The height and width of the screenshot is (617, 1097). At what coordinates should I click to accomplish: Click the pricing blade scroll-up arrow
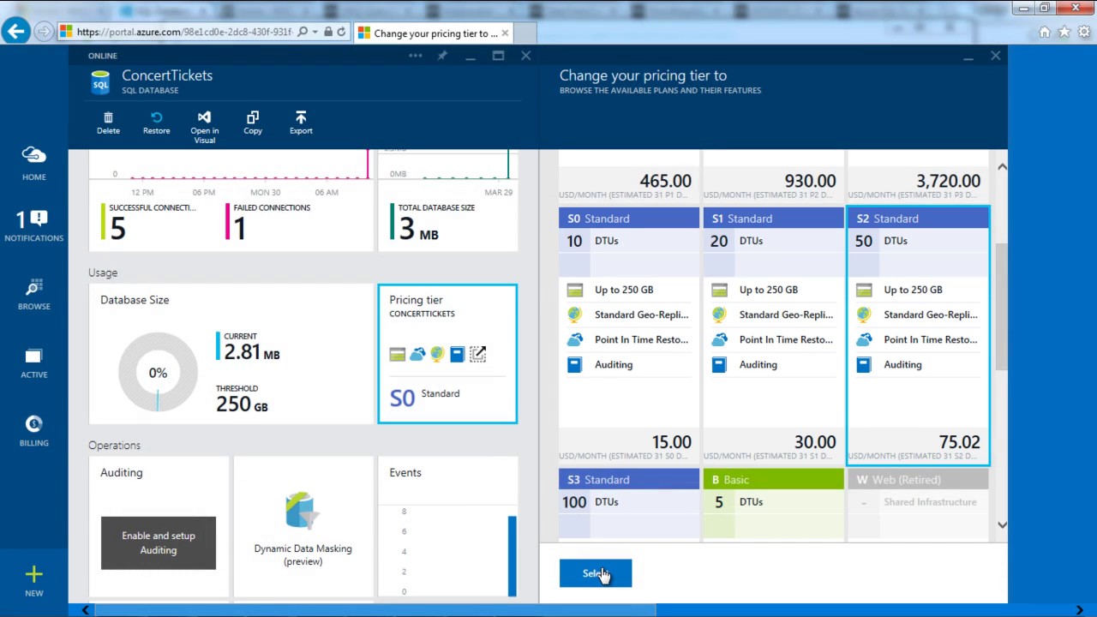[1002, 166]
